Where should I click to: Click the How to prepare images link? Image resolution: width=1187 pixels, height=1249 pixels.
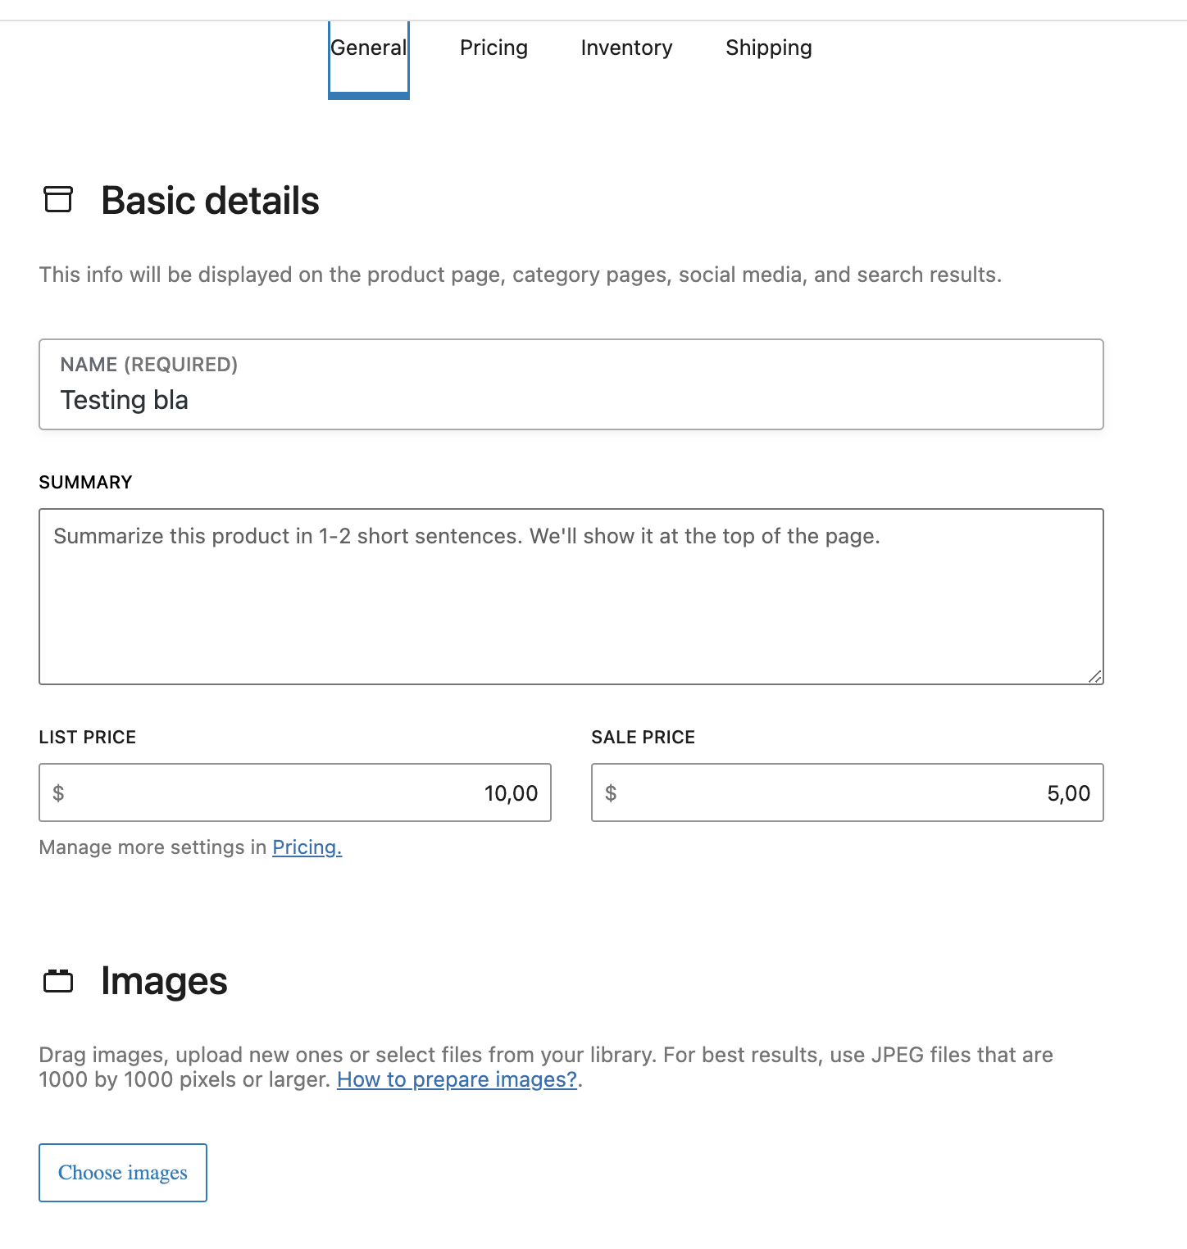click(457, 1079)
